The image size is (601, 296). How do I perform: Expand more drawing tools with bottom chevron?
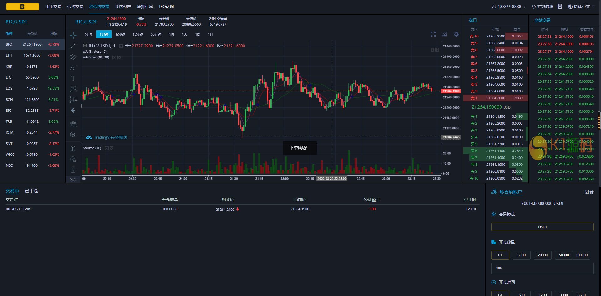(73, 180)
